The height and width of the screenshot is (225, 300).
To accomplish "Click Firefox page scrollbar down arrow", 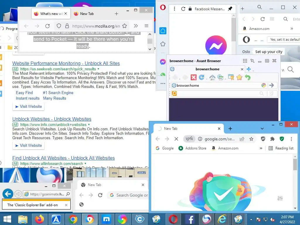I will (x=150, y=49).
